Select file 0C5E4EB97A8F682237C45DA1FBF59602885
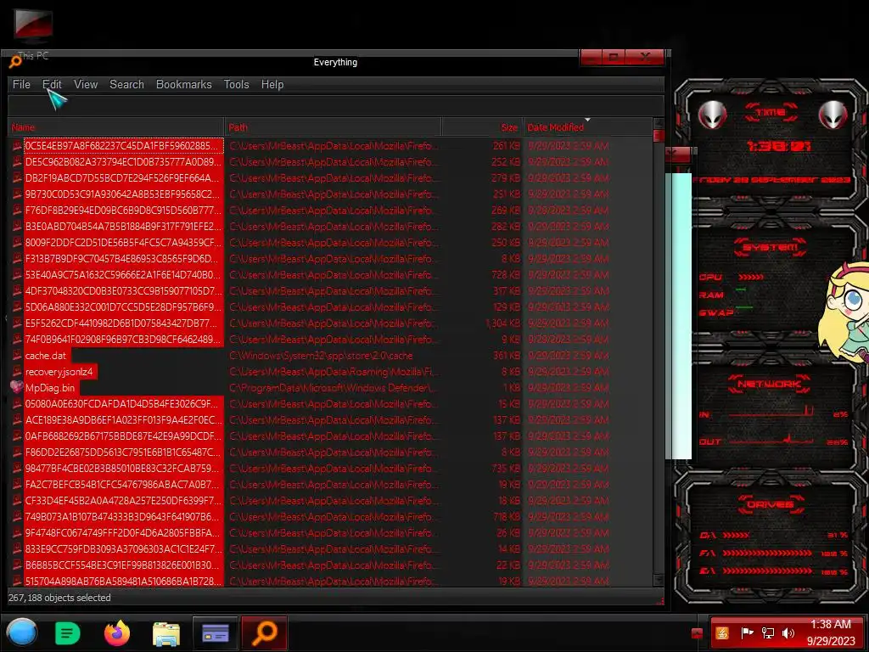 (123, 146)
